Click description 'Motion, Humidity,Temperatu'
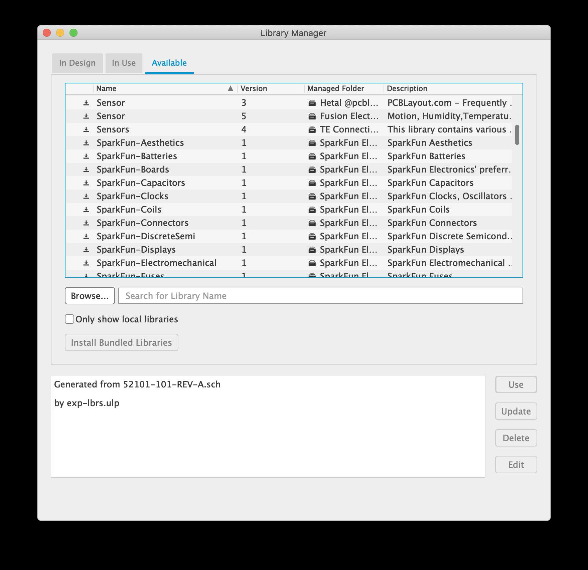 tap(449, 116)
